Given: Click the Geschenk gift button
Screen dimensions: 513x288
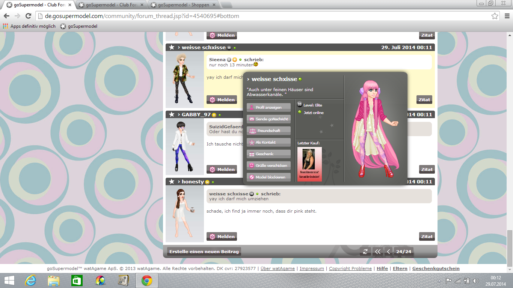Looking at the screenshot, I should pyautogui.click(x=269, y=154).
